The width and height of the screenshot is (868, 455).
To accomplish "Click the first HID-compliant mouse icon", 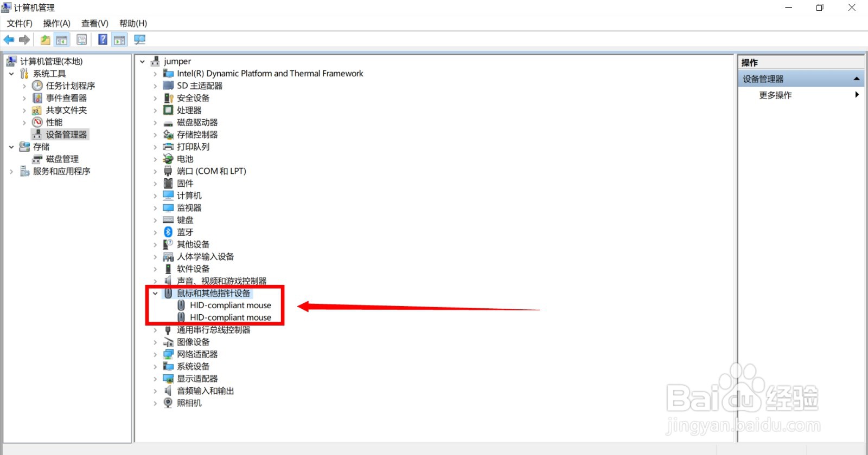I will click(x=181, y=305).
